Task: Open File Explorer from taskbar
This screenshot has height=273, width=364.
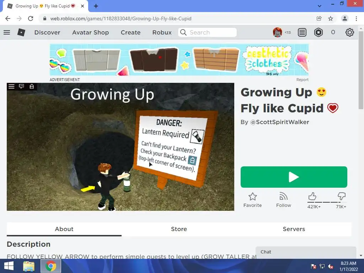Action: pos(29,266)
